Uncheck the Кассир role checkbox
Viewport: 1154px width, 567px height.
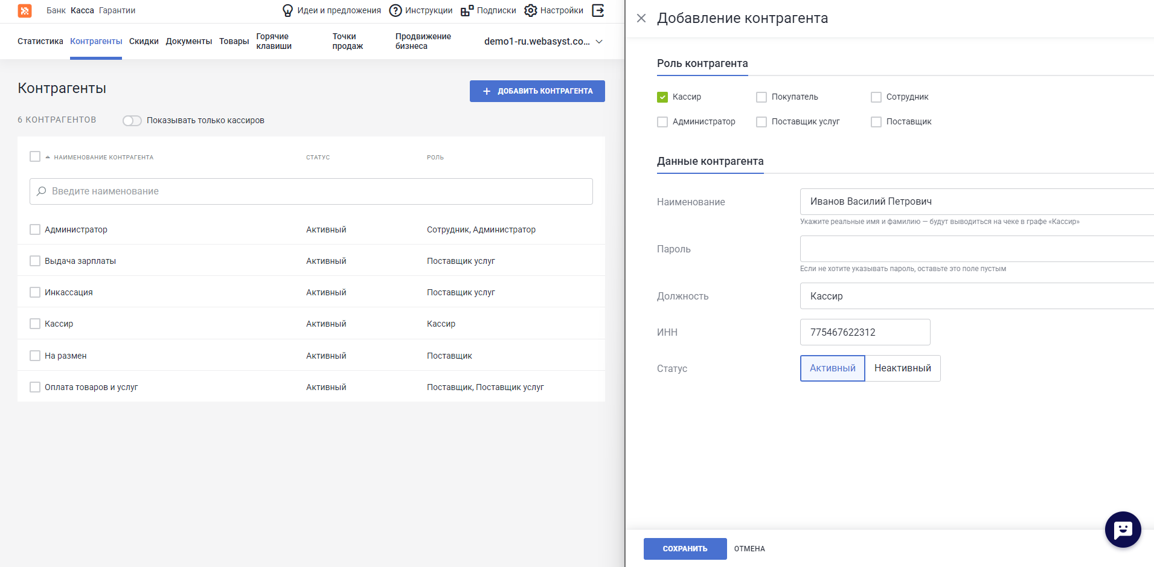(662, 97)
